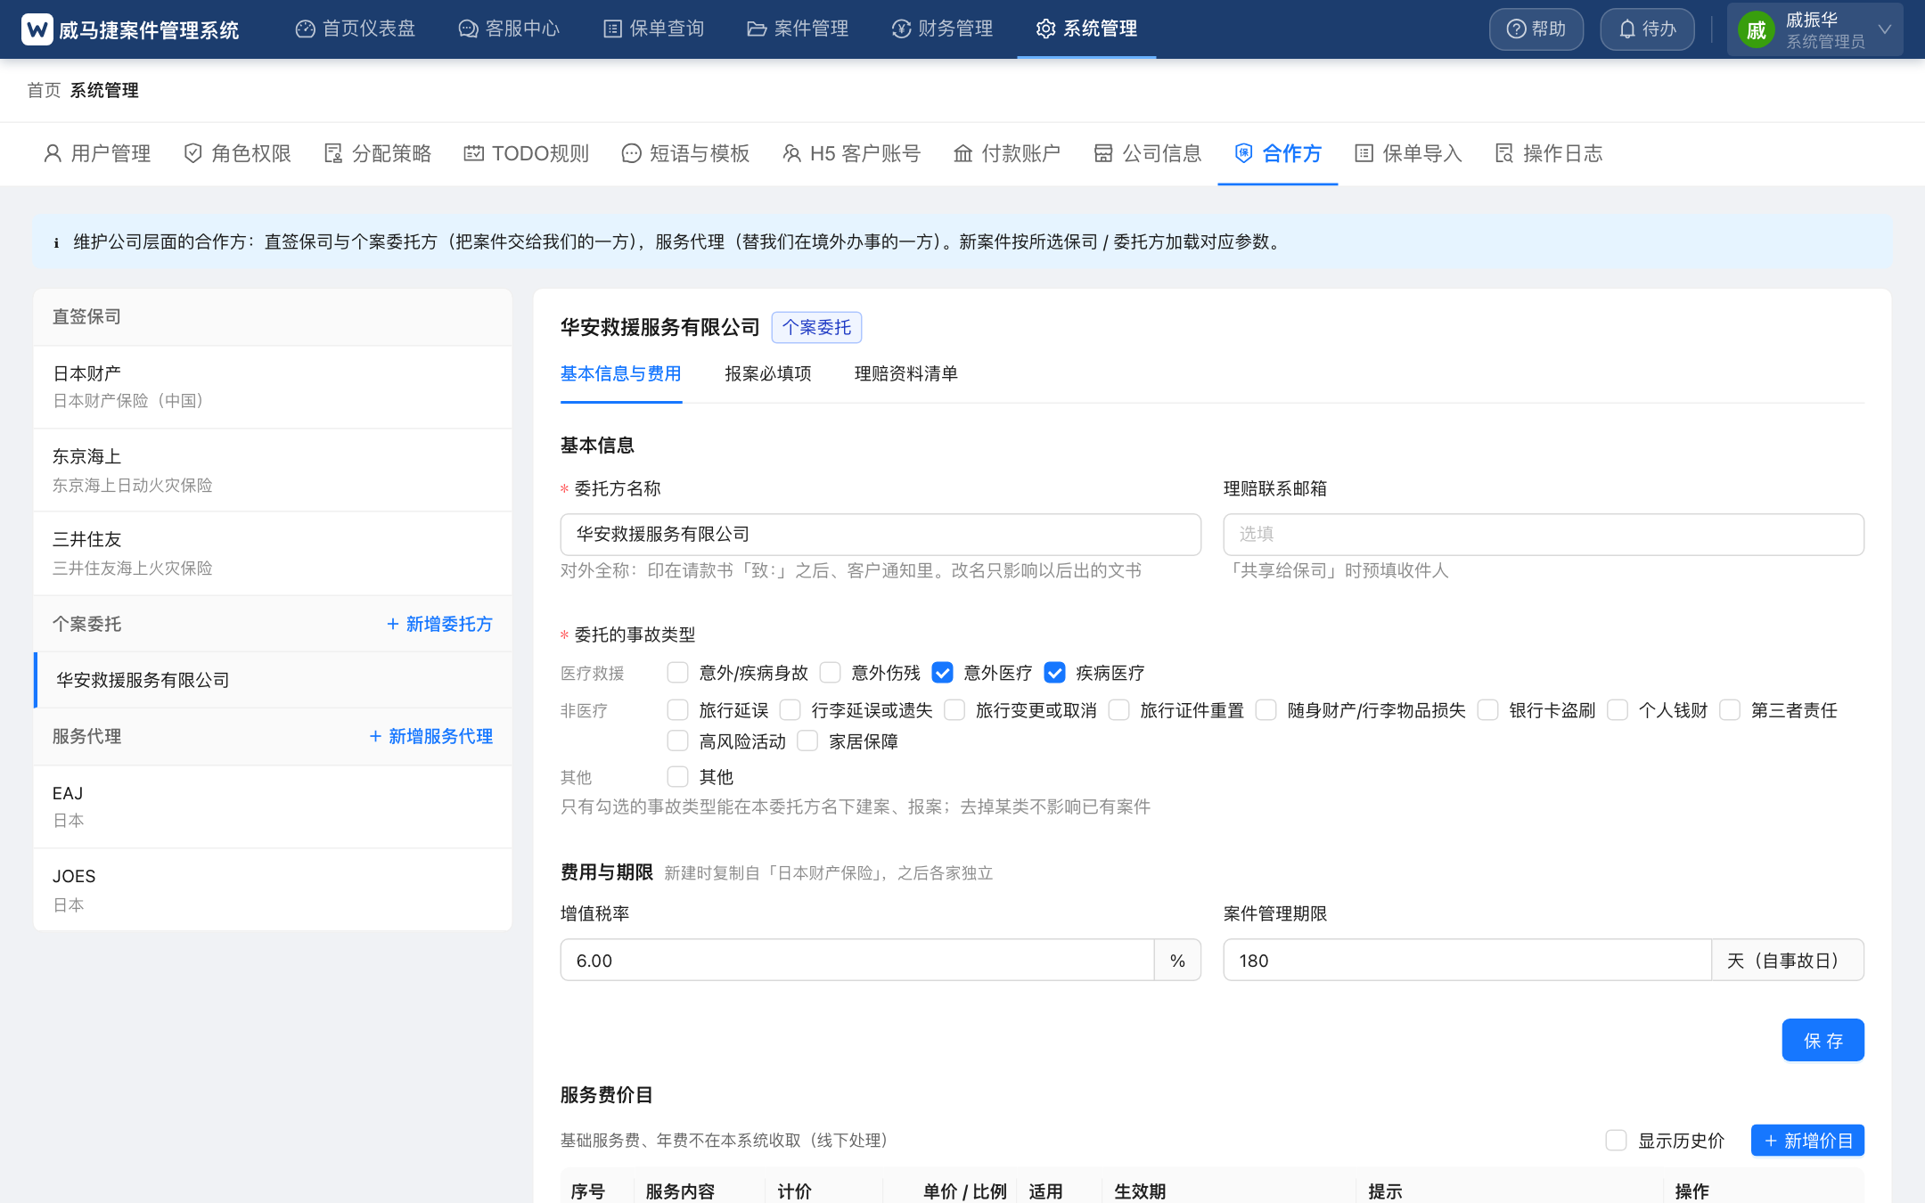Click the 角色权限 shield icon
The image size is (1925, 1203).
click(x=192, y=153)
